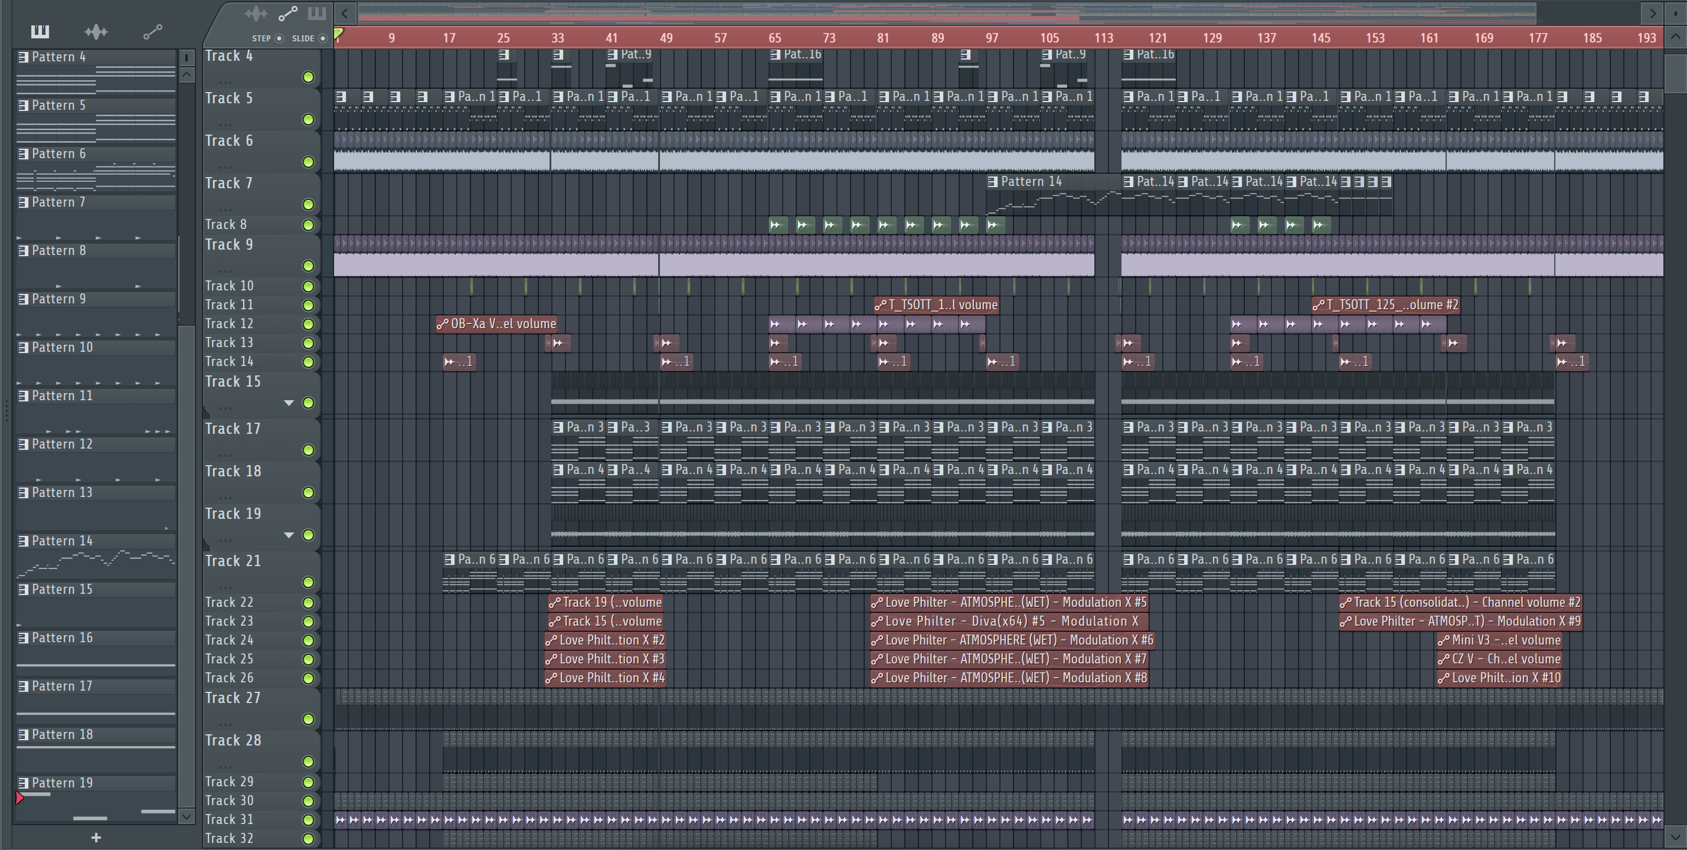The width and height of the screenshot is (1687, 850).
Task: Select Modulation X #6 automation clip
Action: tap(1012, 640)
